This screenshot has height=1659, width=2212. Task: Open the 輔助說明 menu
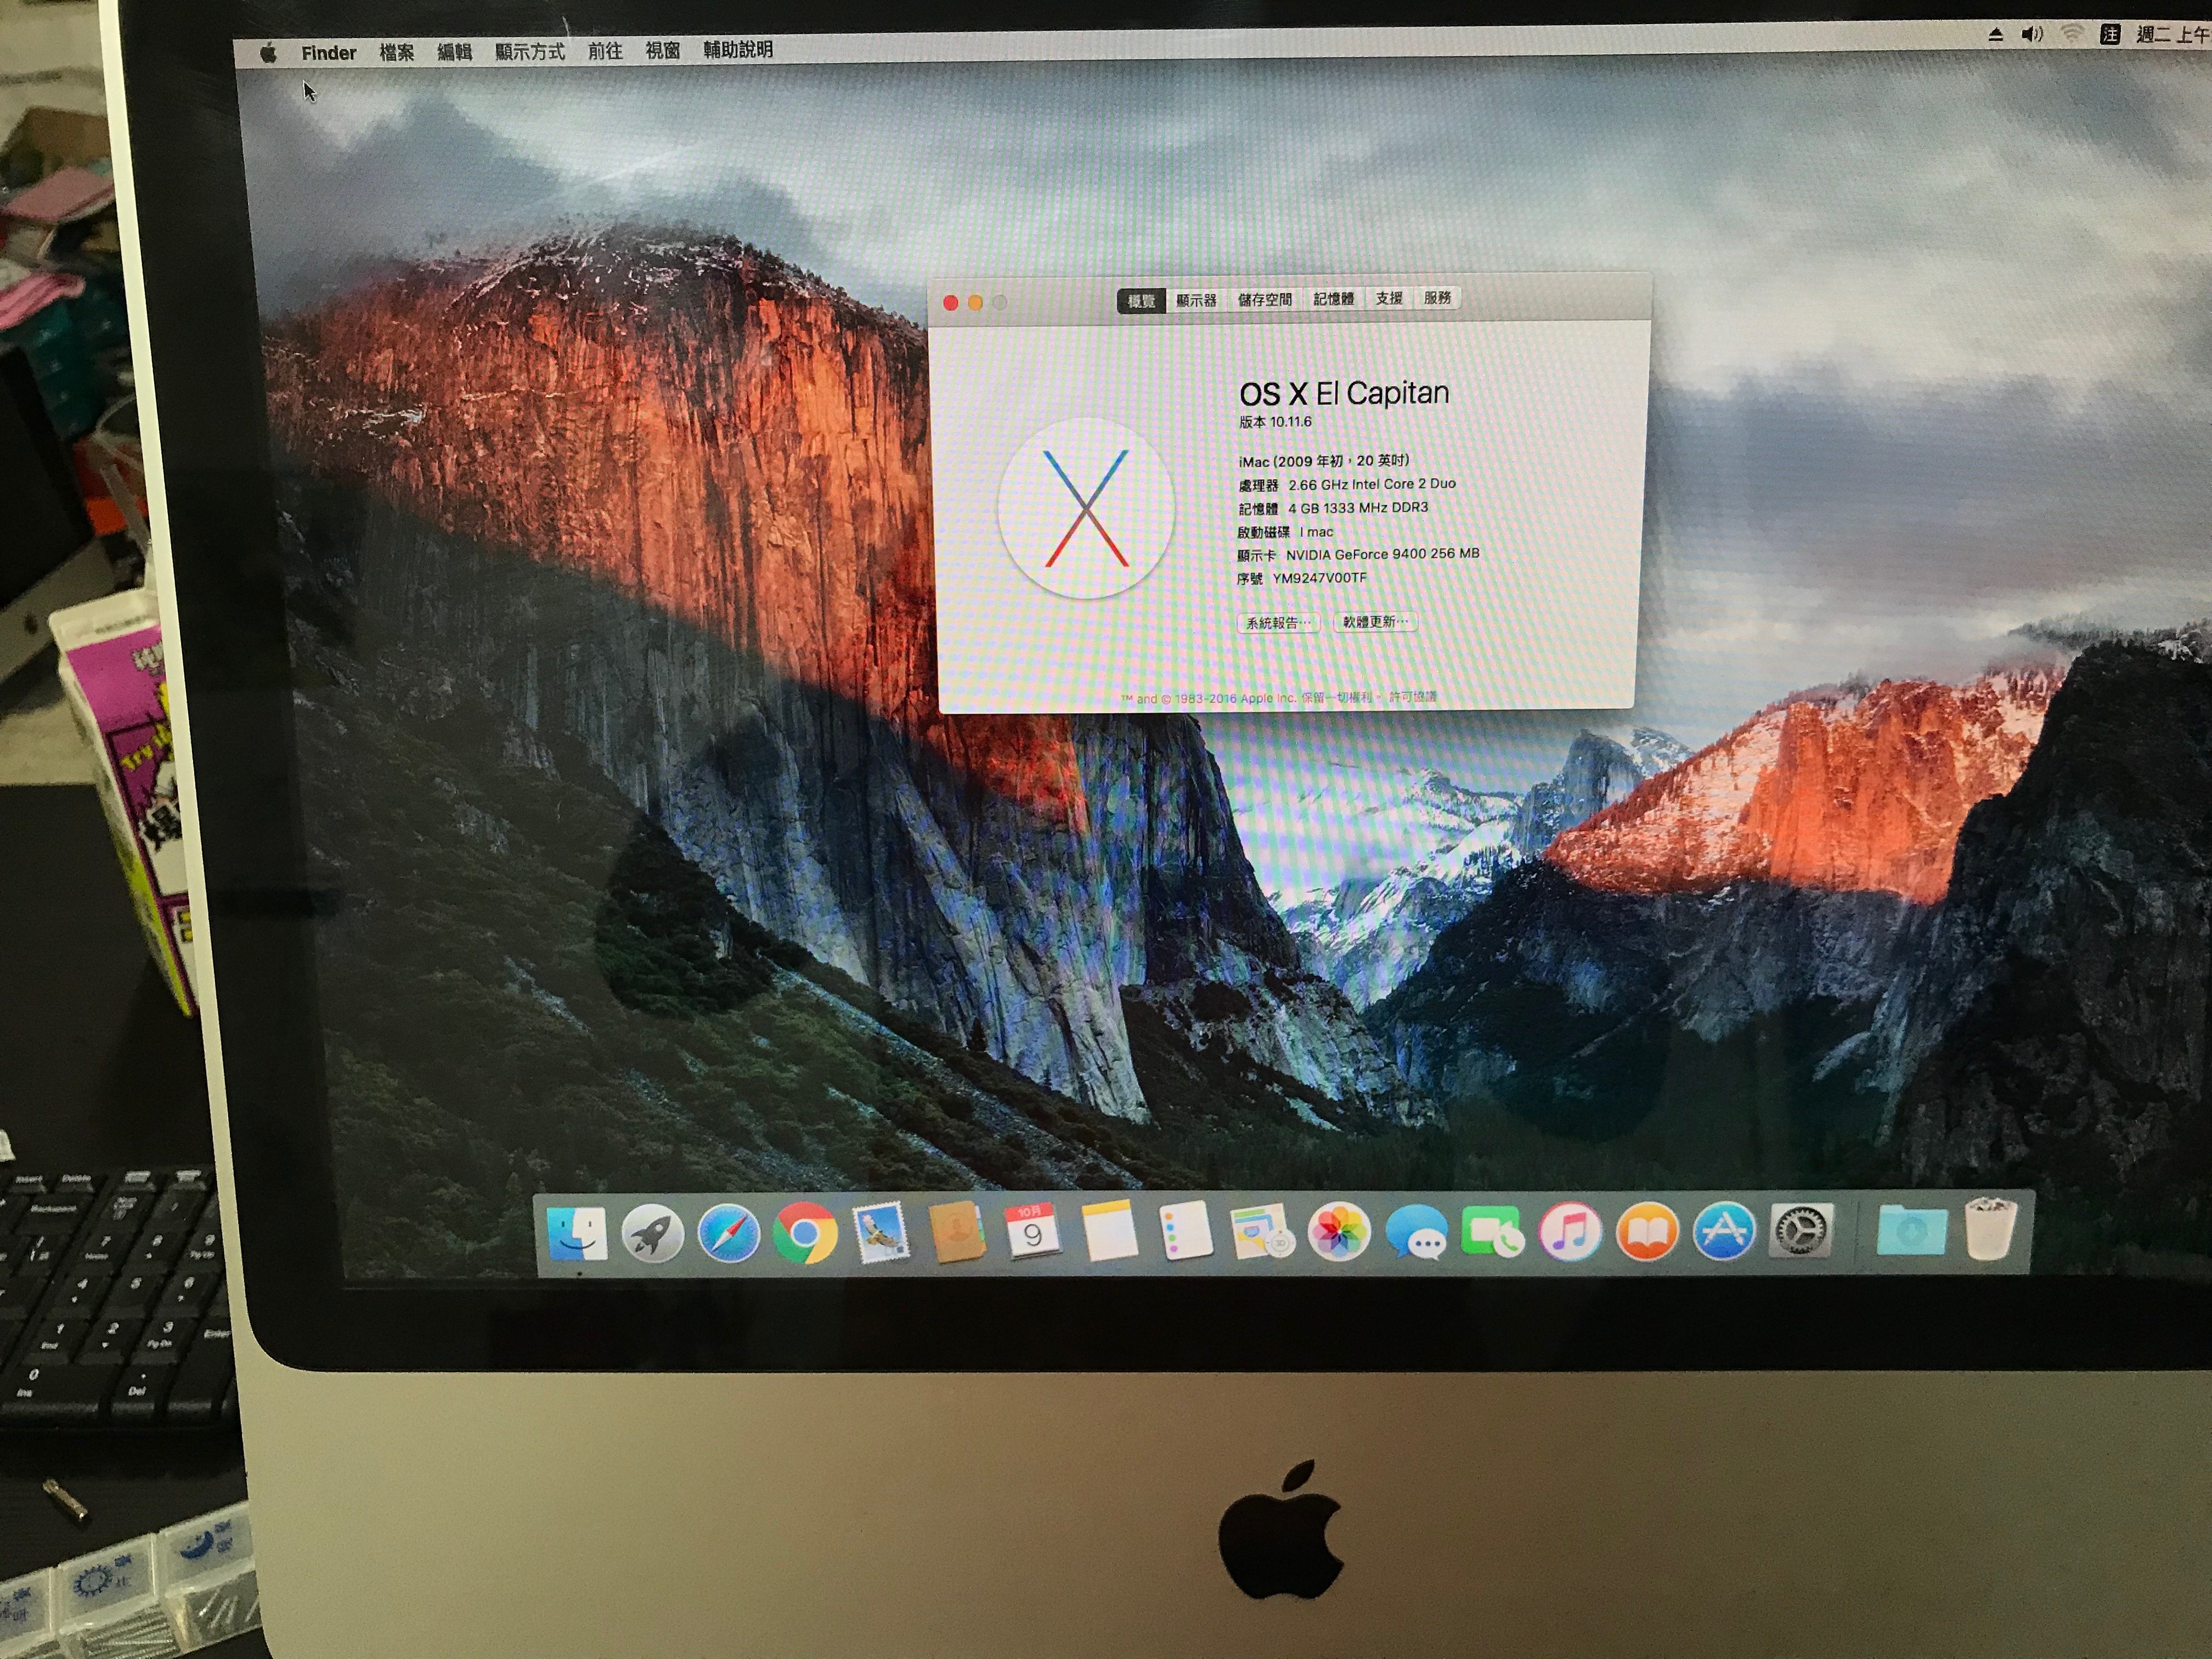click(738, 50)
